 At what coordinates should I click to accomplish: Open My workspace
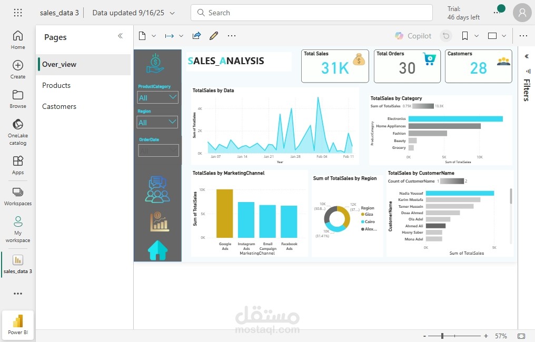[x=18, y=229]
